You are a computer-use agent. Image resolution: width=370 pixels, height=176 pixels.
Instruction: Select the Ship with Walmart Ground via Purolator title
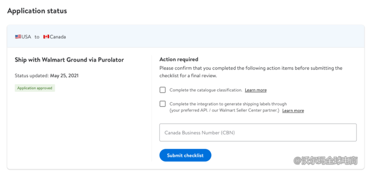pyautogui.click(x=69, y=60)
